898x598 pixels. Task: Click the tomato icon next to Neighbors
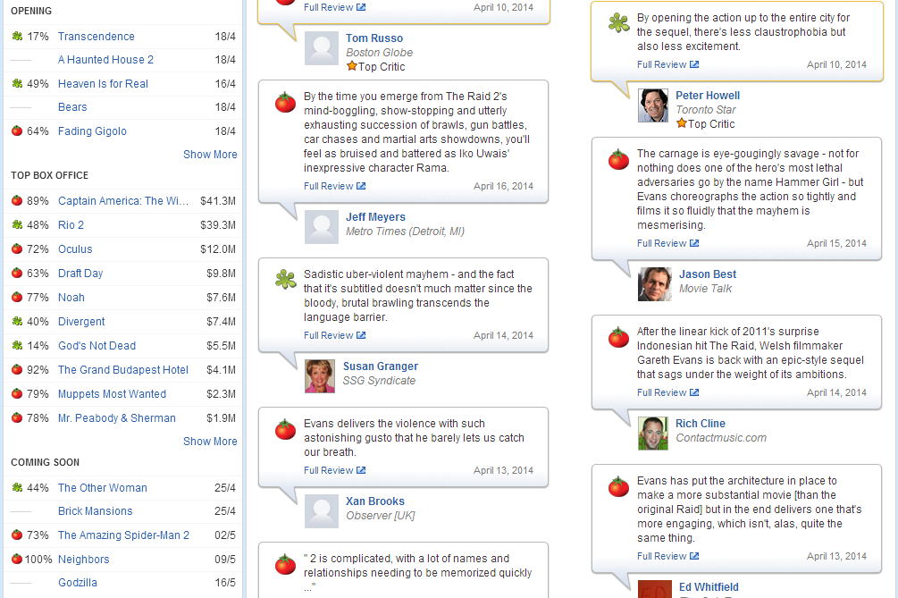pyautogui.click(x=17, y=559)
